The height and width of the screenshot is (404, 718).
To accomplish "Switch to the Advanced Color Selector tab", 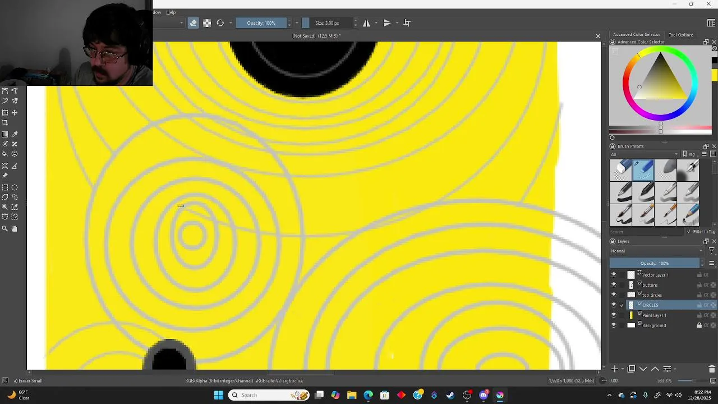I will [637, 35].
